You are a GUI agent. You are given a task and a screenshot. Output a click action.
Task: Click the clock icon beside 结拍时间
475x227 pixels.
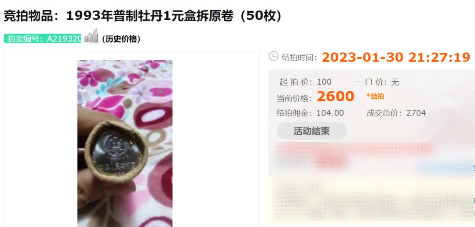coord(273,56)
